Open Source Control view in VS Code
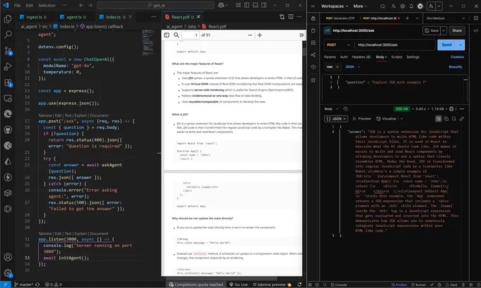481x288 pixels. pos(8,51)
